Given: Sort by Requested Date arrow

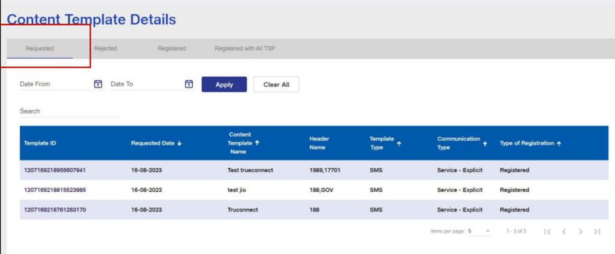Looking at the screenshot, I should 180,143.
